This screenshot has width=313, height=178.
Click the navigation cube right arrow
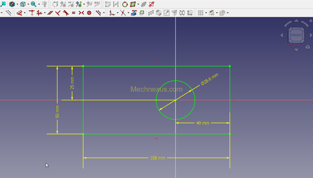pyautogui.click(x=311, y=35)
